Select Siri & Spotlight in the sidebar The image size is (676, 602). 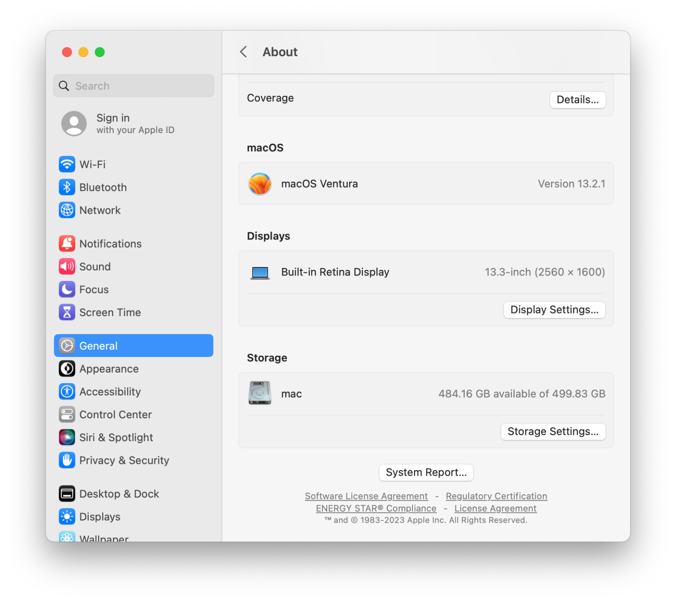coord(134,437)
